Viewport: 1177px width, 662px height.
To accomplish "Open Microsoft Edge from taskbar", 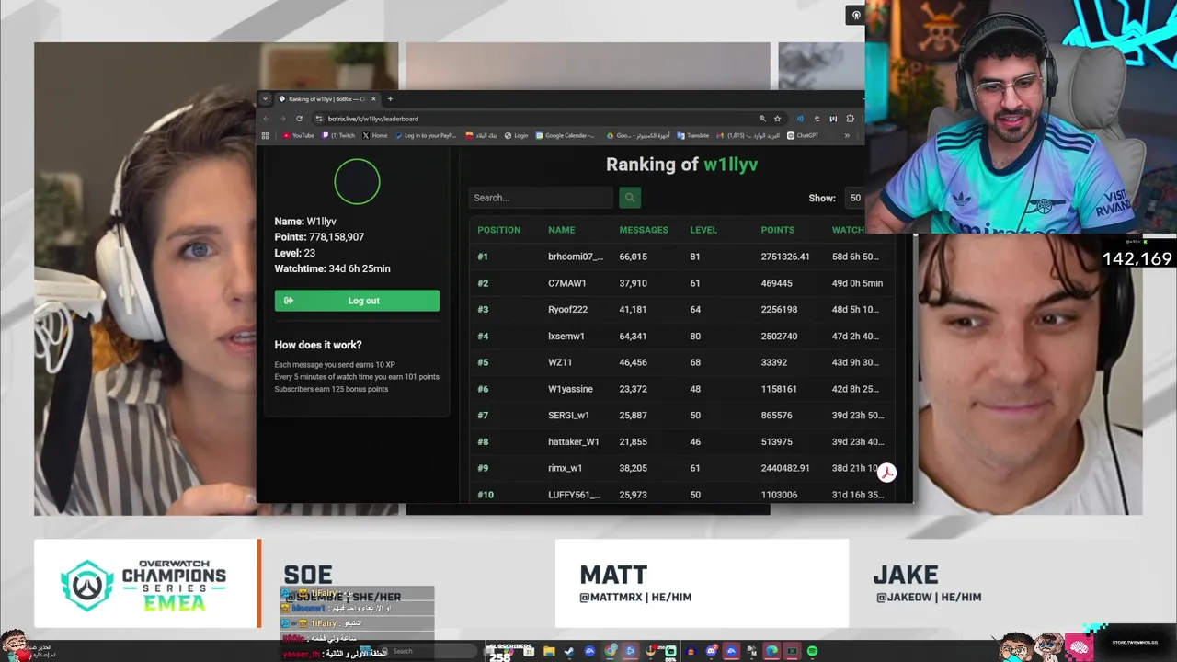I will click(771, 651).
